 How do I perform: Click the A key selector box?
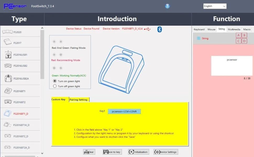pyautogui.click(x=238, y=35)
